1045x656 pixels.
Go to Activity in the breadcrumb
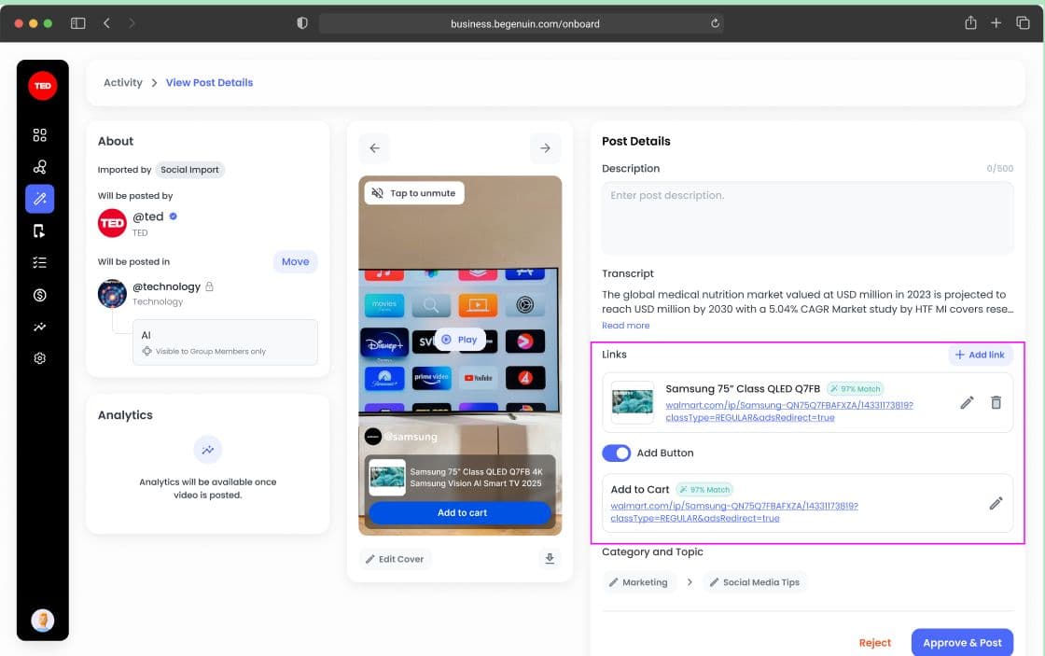[122, 83]
